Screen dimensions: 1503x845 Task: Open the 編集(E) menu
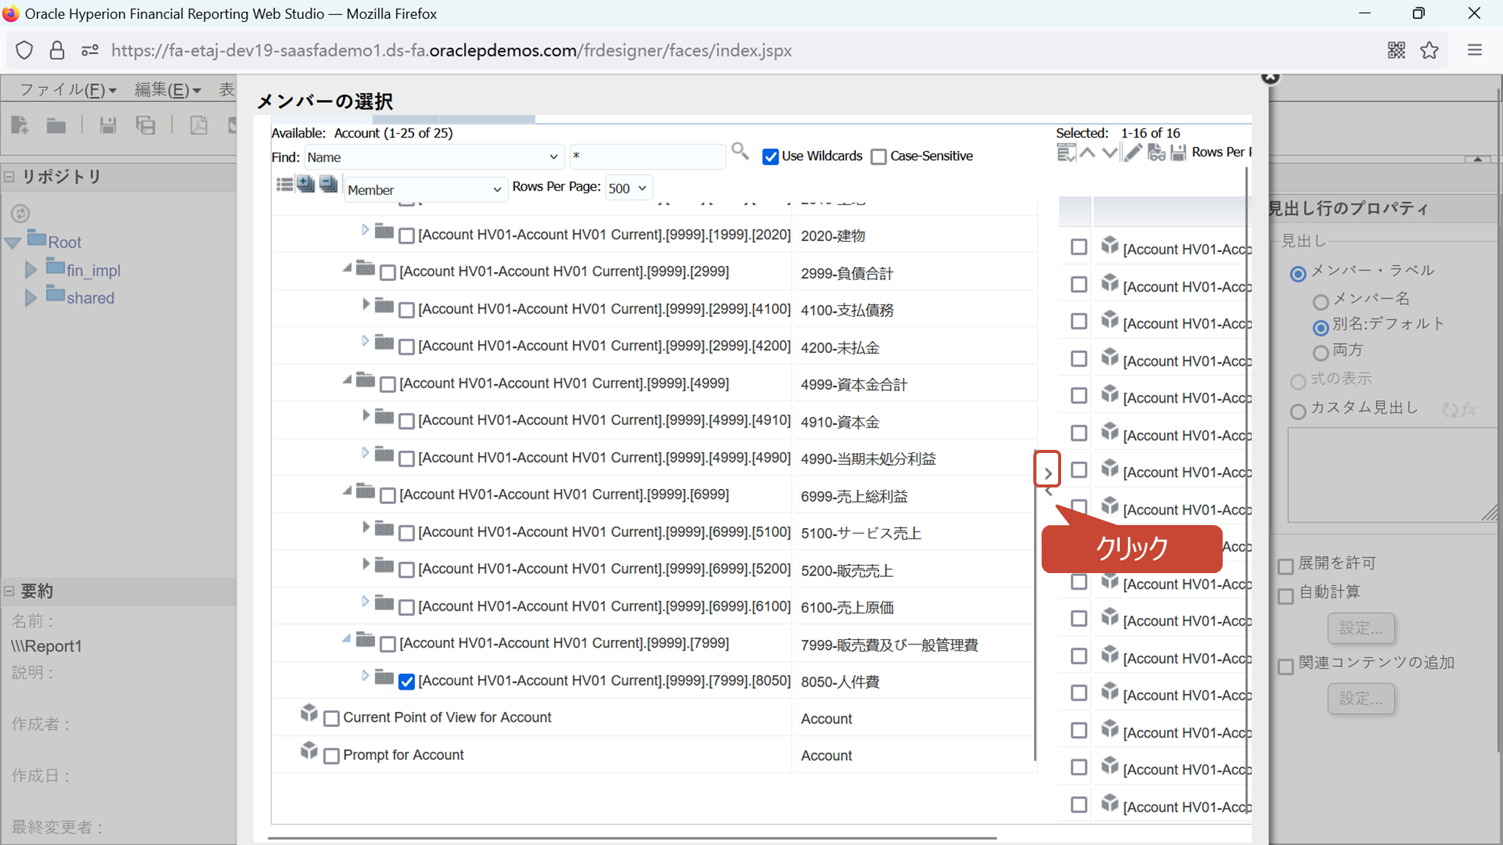168,90
